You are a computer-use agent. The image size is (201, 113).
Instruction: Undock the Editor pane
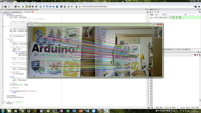(x=146, y=10)
